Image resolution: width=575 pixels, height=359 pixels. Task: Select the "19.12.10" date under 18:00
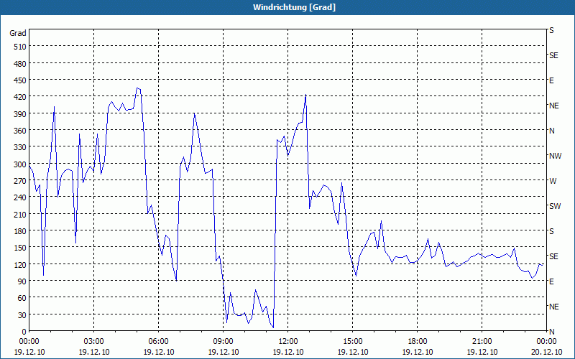pyautogui.click(x=418, y=352)
